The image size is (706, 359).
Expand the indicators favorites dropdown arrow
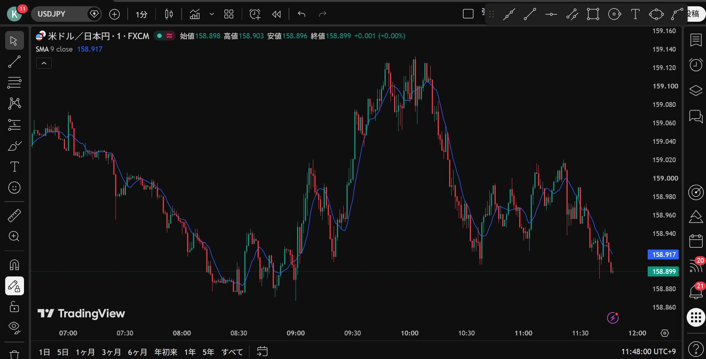211,14
